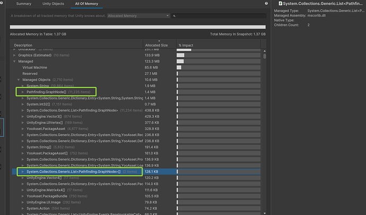Select System.Action (594 items) row

coord(135,209)
